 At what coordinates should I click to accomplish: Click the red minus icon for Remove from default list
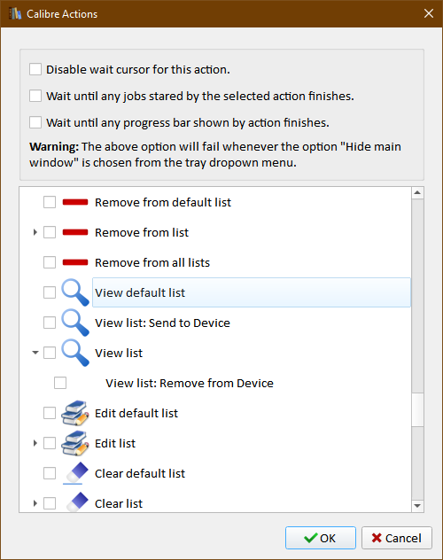pos(75,202)
